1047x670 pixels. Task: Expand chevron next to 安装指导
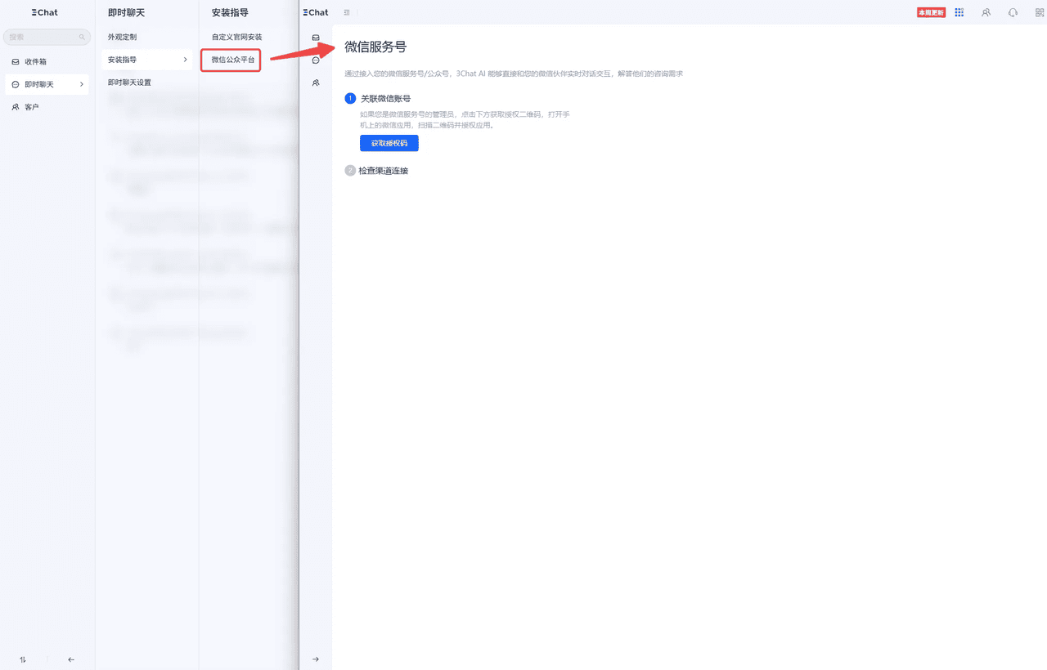click(185, 60)
